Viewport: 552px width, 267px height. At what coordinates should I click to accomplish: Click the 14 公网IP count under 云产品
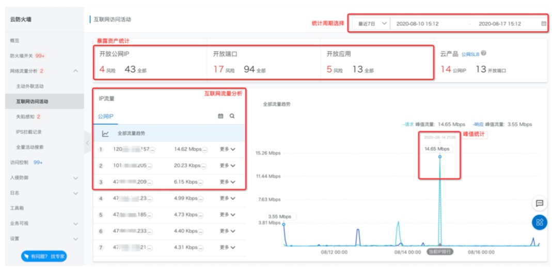(453, 70)
